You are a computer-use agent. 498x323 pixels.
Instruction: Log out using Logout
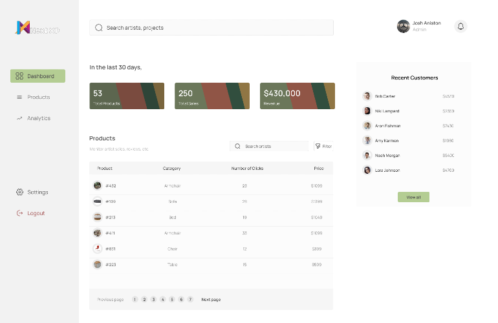30,213
